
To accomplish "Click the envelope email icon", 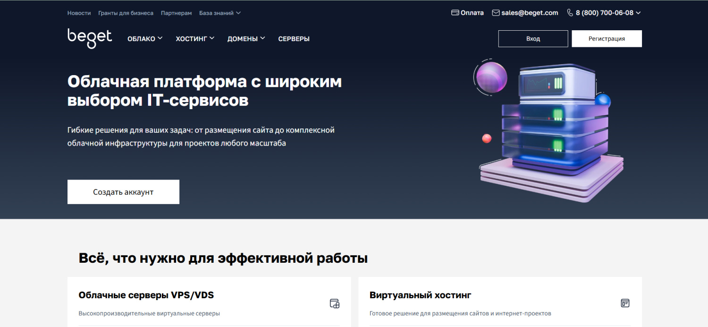I will [496, 13].
